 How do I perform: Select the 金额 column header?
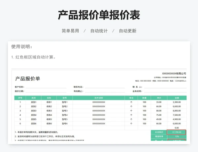[x=177, y=98]
